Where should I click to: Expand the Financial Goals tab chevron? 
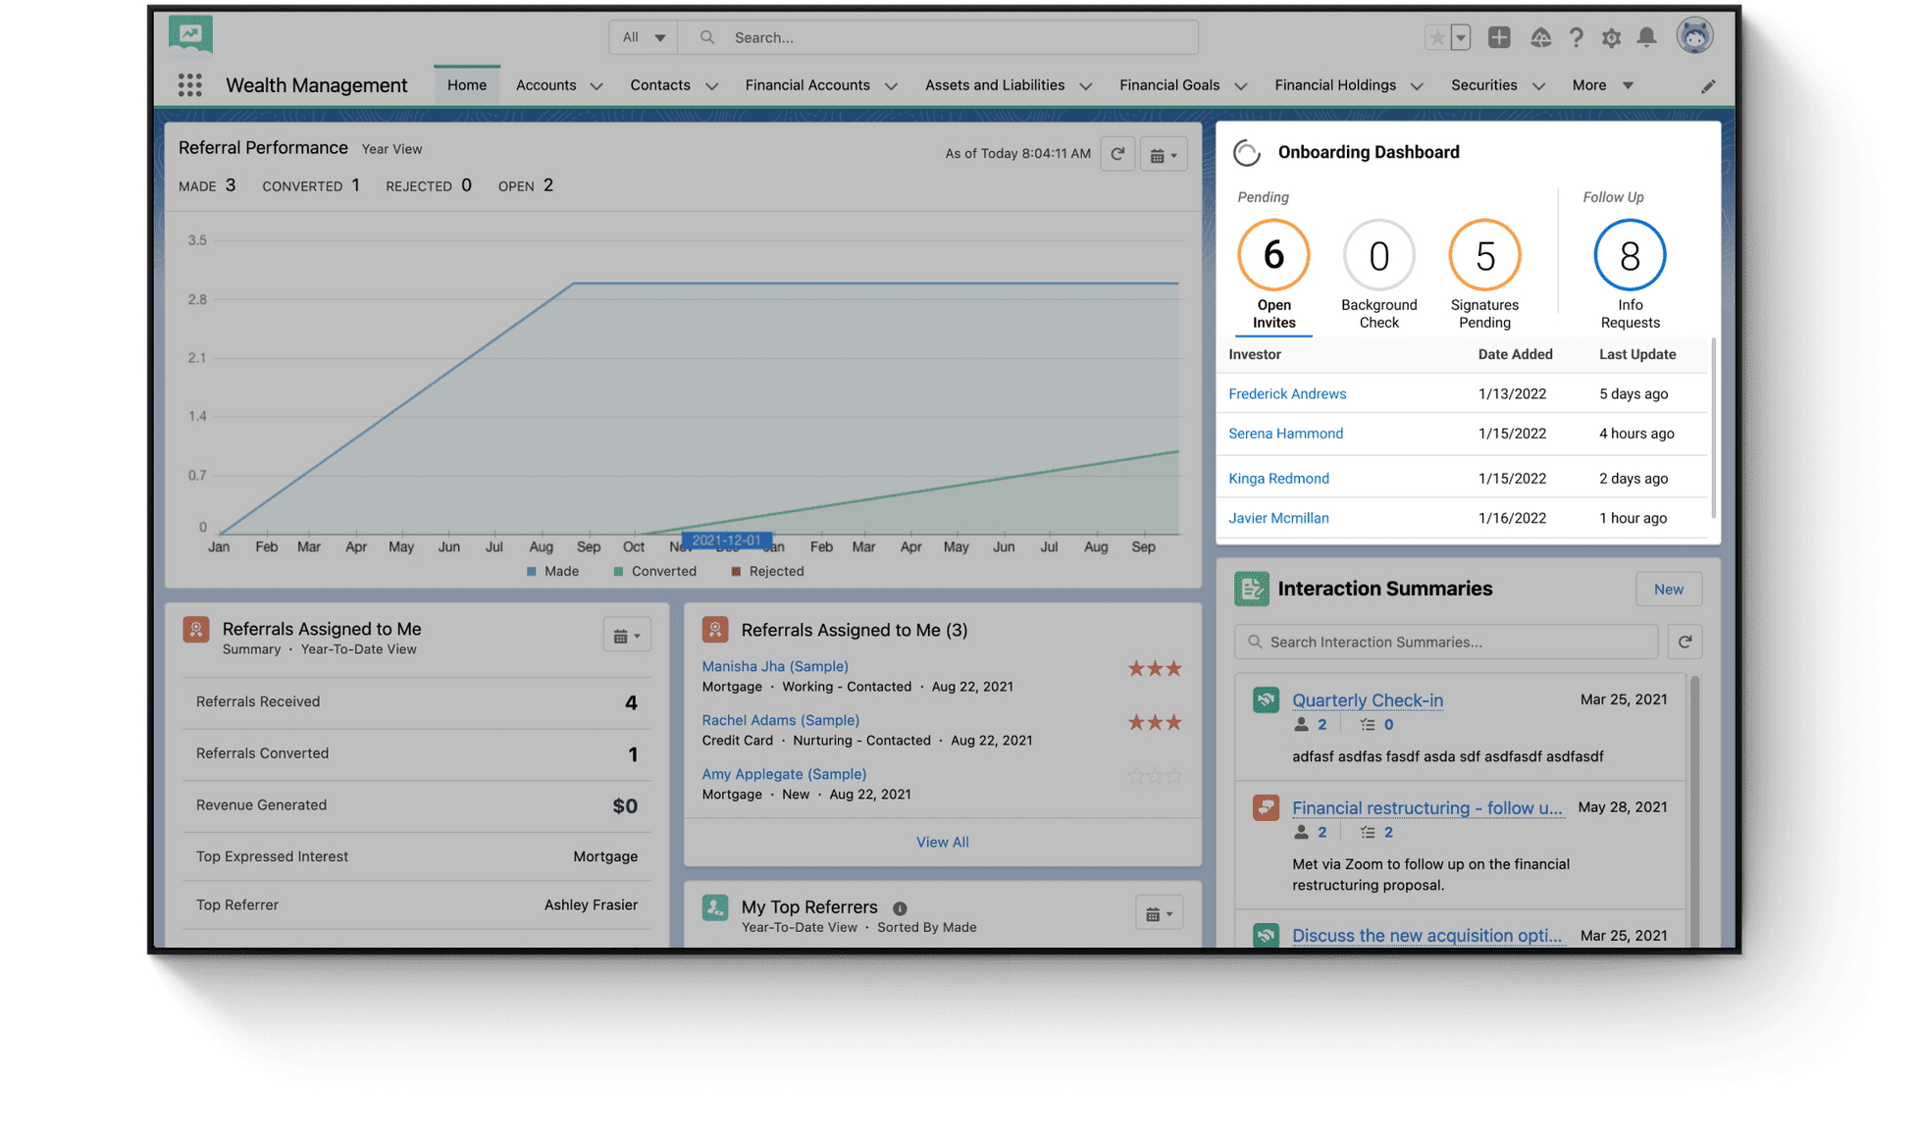(x=1240, y=86)
